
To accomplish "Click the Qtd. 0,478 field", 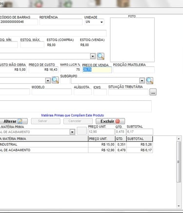I will tap(121, 132).
